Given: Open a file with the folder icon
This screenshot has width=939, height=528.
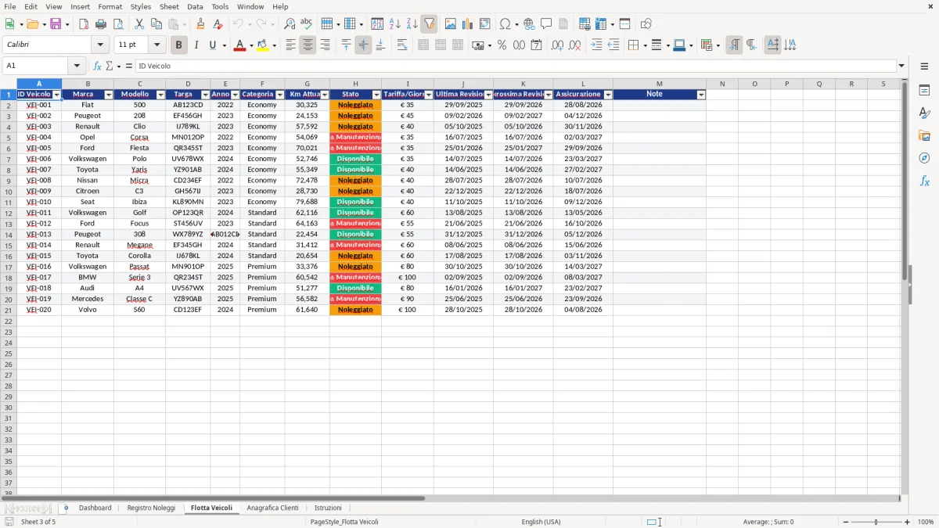Looking at the screenshot, I should [x=31, y=24].
